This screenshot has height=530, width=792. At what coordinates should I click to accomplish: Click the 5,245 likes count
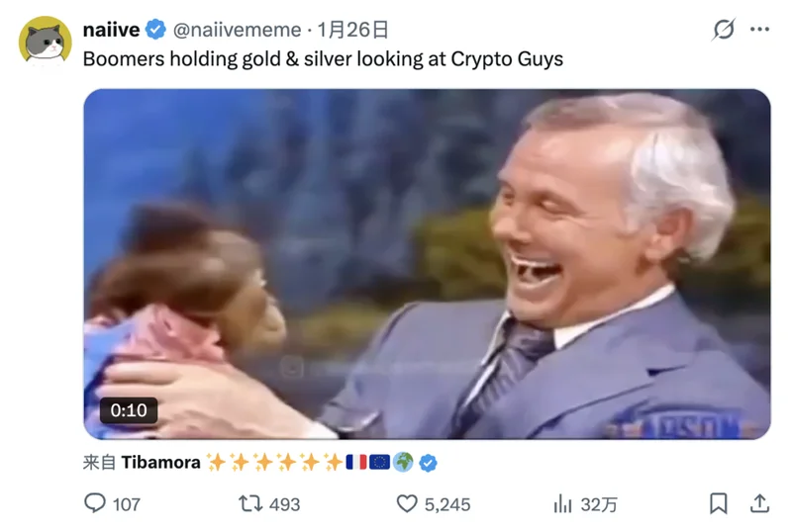click(447, 504)
